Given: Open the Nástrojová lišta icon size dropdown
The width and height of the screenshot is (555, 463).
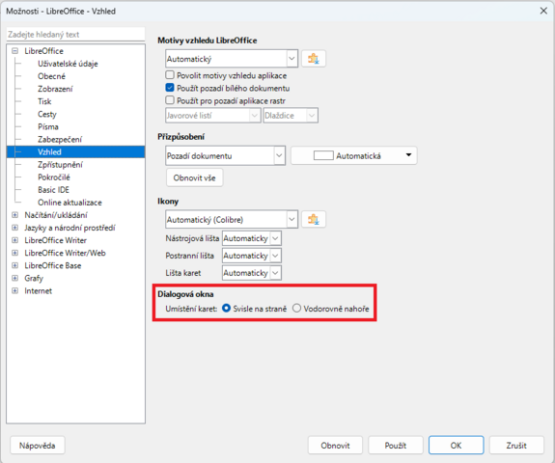Looking at the screenshot, I should tap(252, 238).
